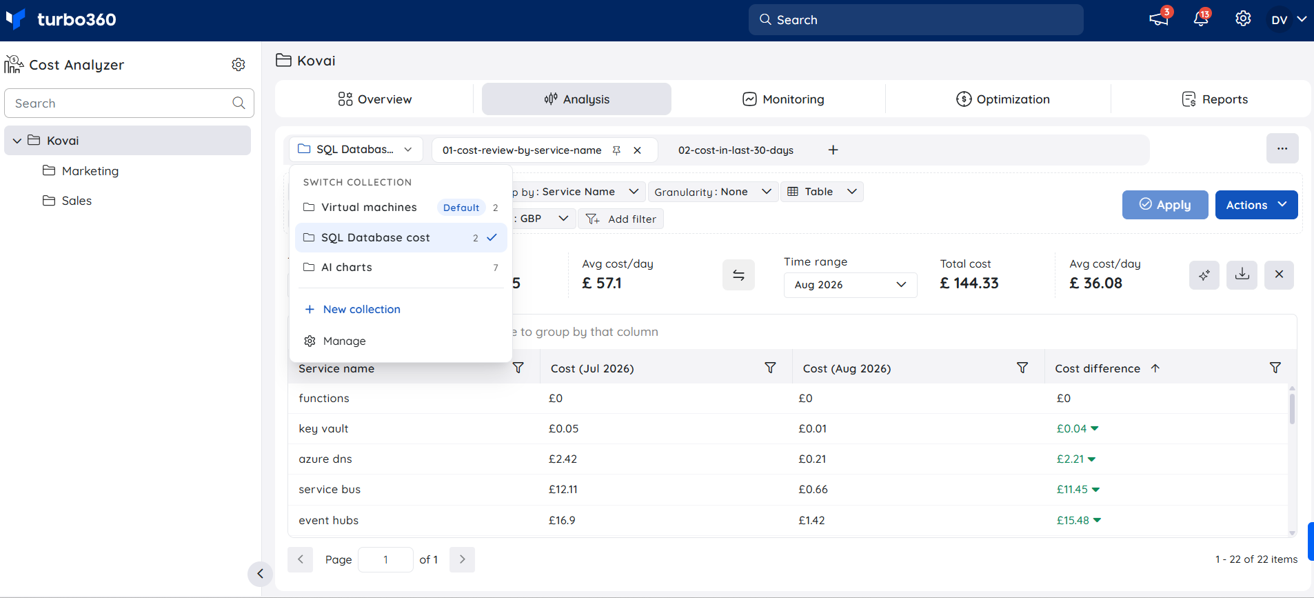Click the Manage gear icon
1314x598 pixels.
(310, 341)
